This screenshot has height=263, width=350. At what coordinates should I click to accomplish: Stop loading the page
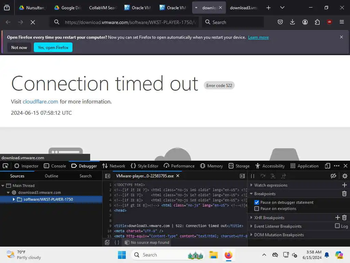pyautogui.click(x=33, y=22)
